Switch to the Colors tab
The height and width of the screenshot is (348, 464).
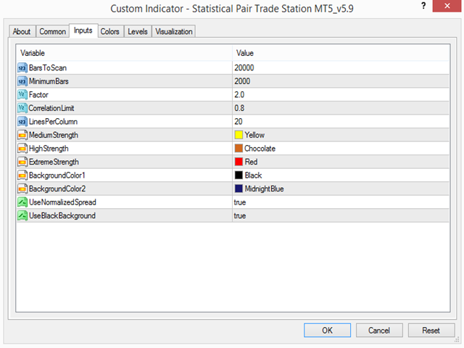[110, 32]
